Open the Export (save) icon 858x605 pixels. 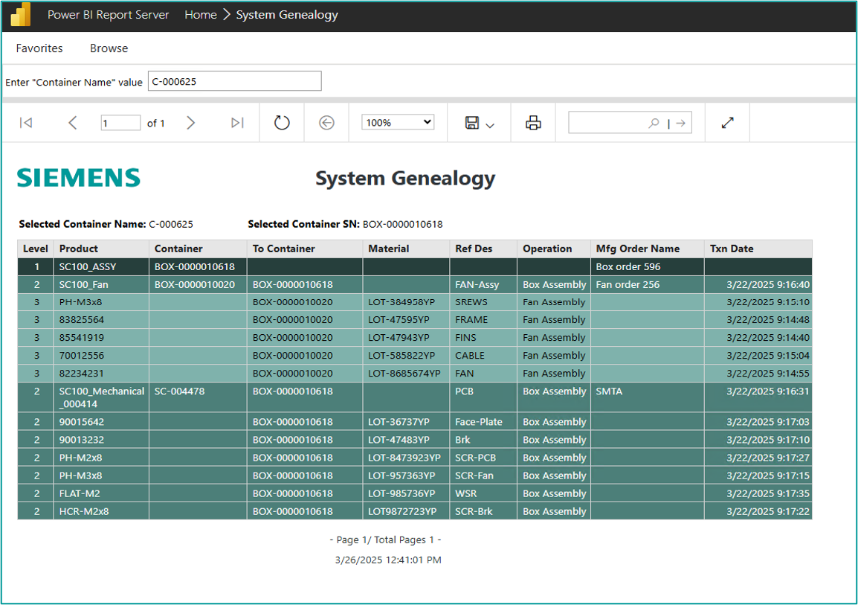(473, 122)
